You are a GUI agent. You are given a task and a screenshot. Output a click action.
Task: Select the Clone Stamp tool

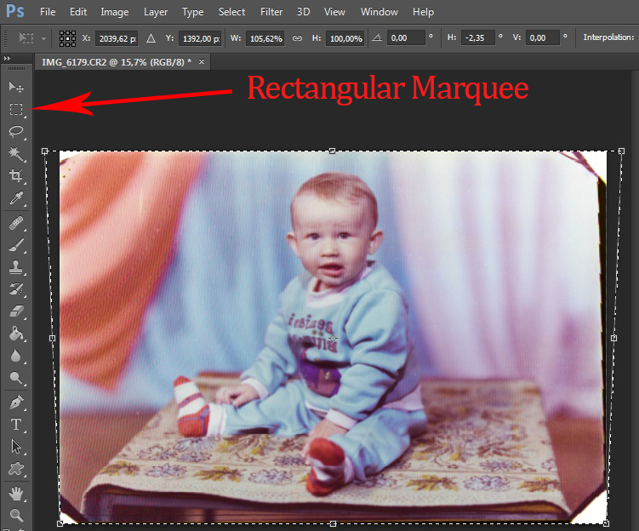16,268
